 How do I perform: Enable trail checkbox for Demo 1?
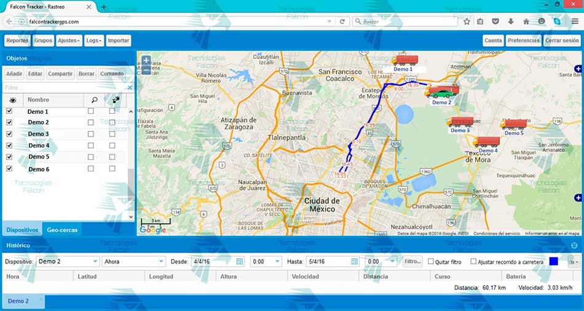coord(112,111)
